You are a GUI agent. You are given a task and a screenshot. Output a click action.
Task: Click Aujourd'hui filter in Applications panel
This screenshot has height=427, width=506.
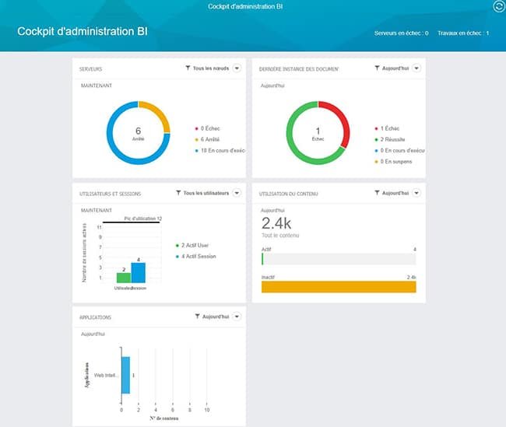[x=216, y=317]
